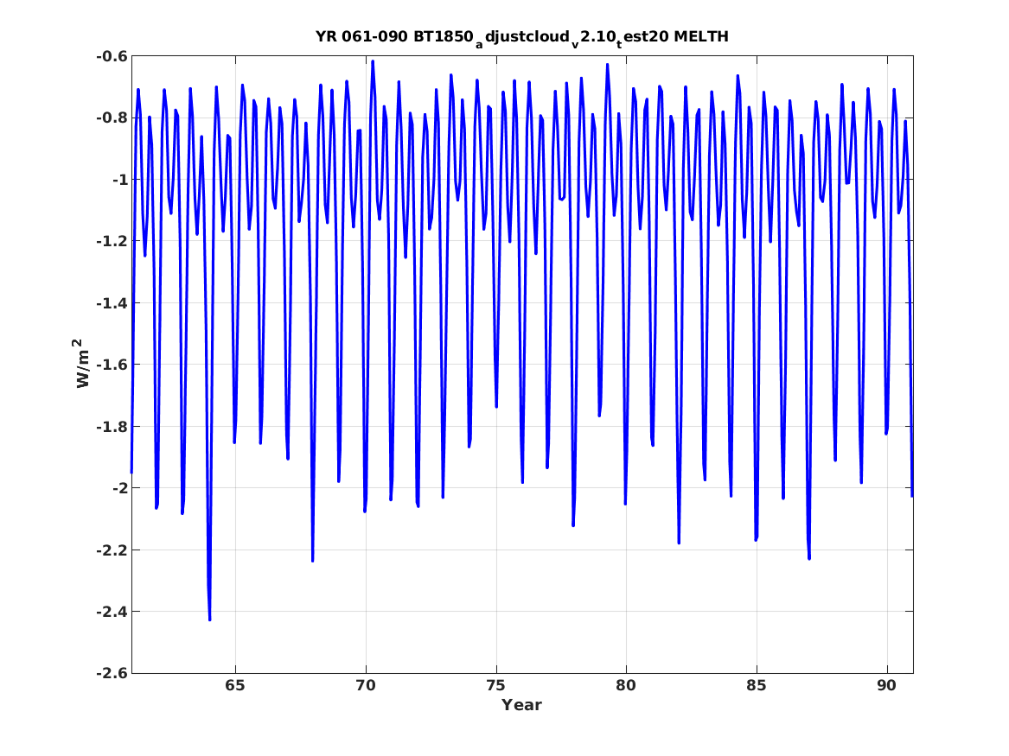Click the highest curve peak just after year 70

coord(373,61)
